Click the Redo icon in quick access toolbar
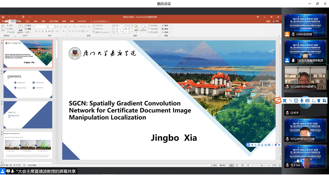This screenshot has height=175, width=329. pos(16,17)
